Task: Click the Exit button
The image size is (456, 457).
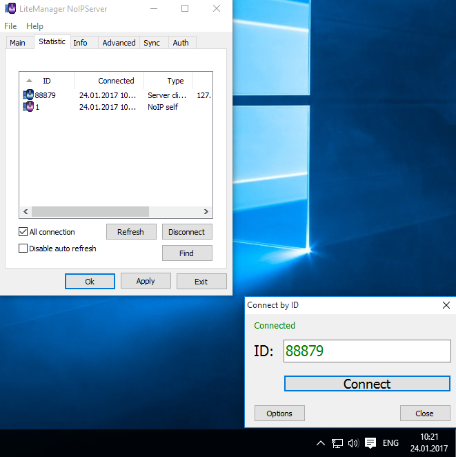Action: pos(201,281)
